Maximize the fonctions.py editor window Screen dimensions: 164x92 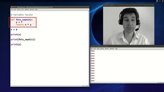[x=15, y=7]
